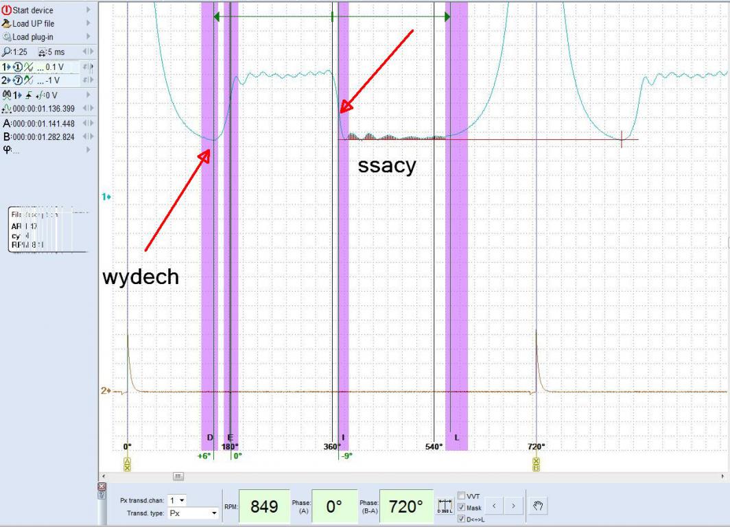730x527 pixels.
Task: Click stepper arrows beside 000:00:01.136.399
Action: coord(88,108)
